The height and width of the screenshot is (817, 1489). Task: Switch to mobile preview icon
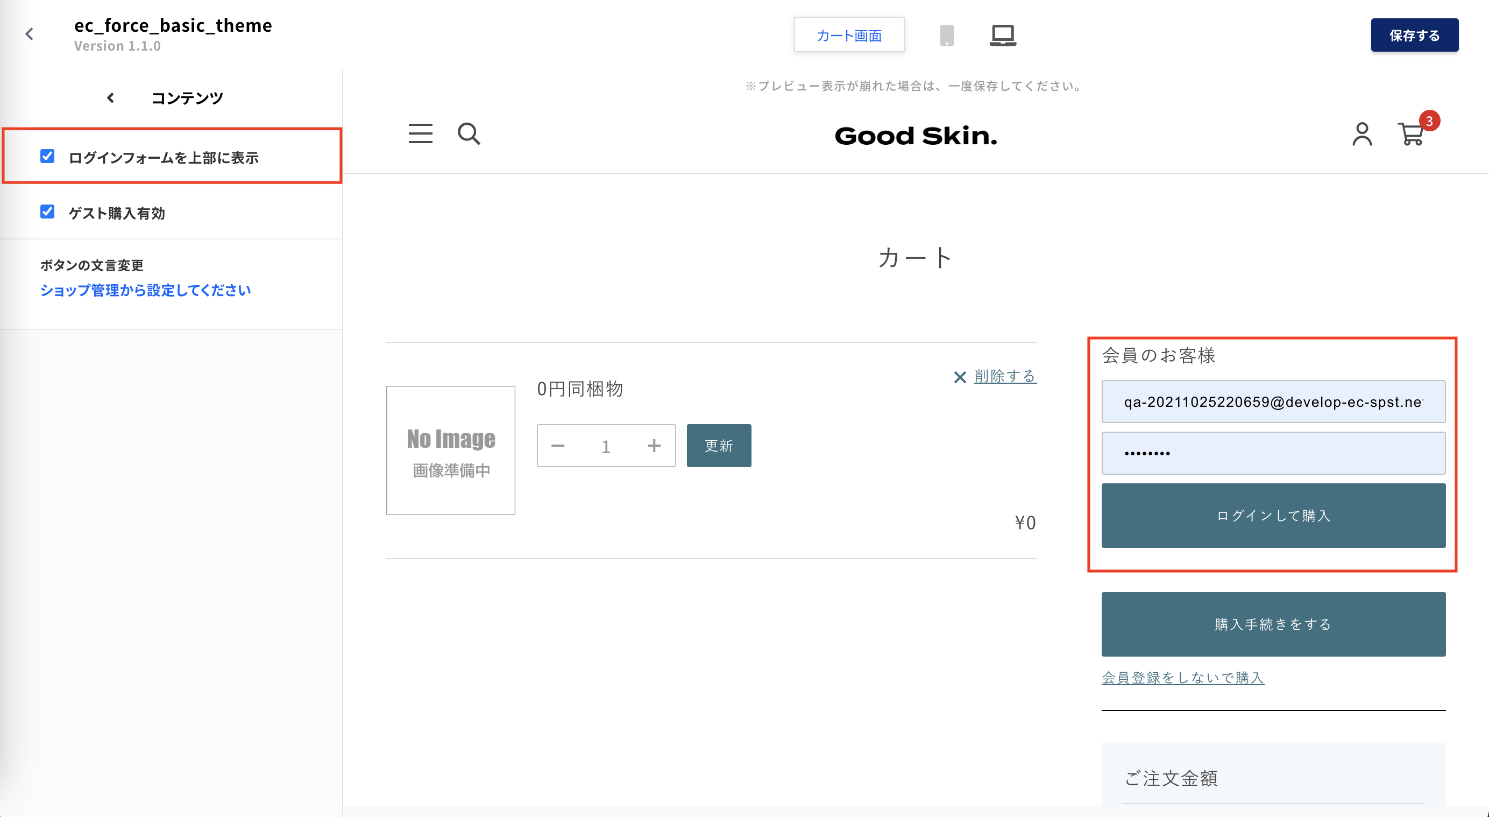tap(946, 36)
